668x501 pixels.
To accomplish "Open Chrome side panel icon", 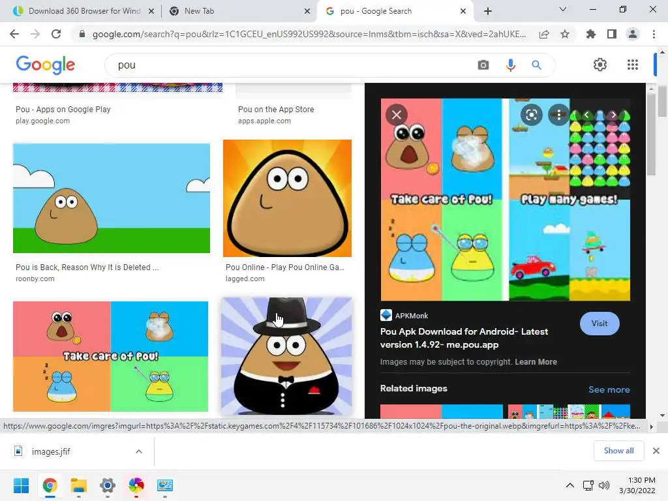I will 612,34.
